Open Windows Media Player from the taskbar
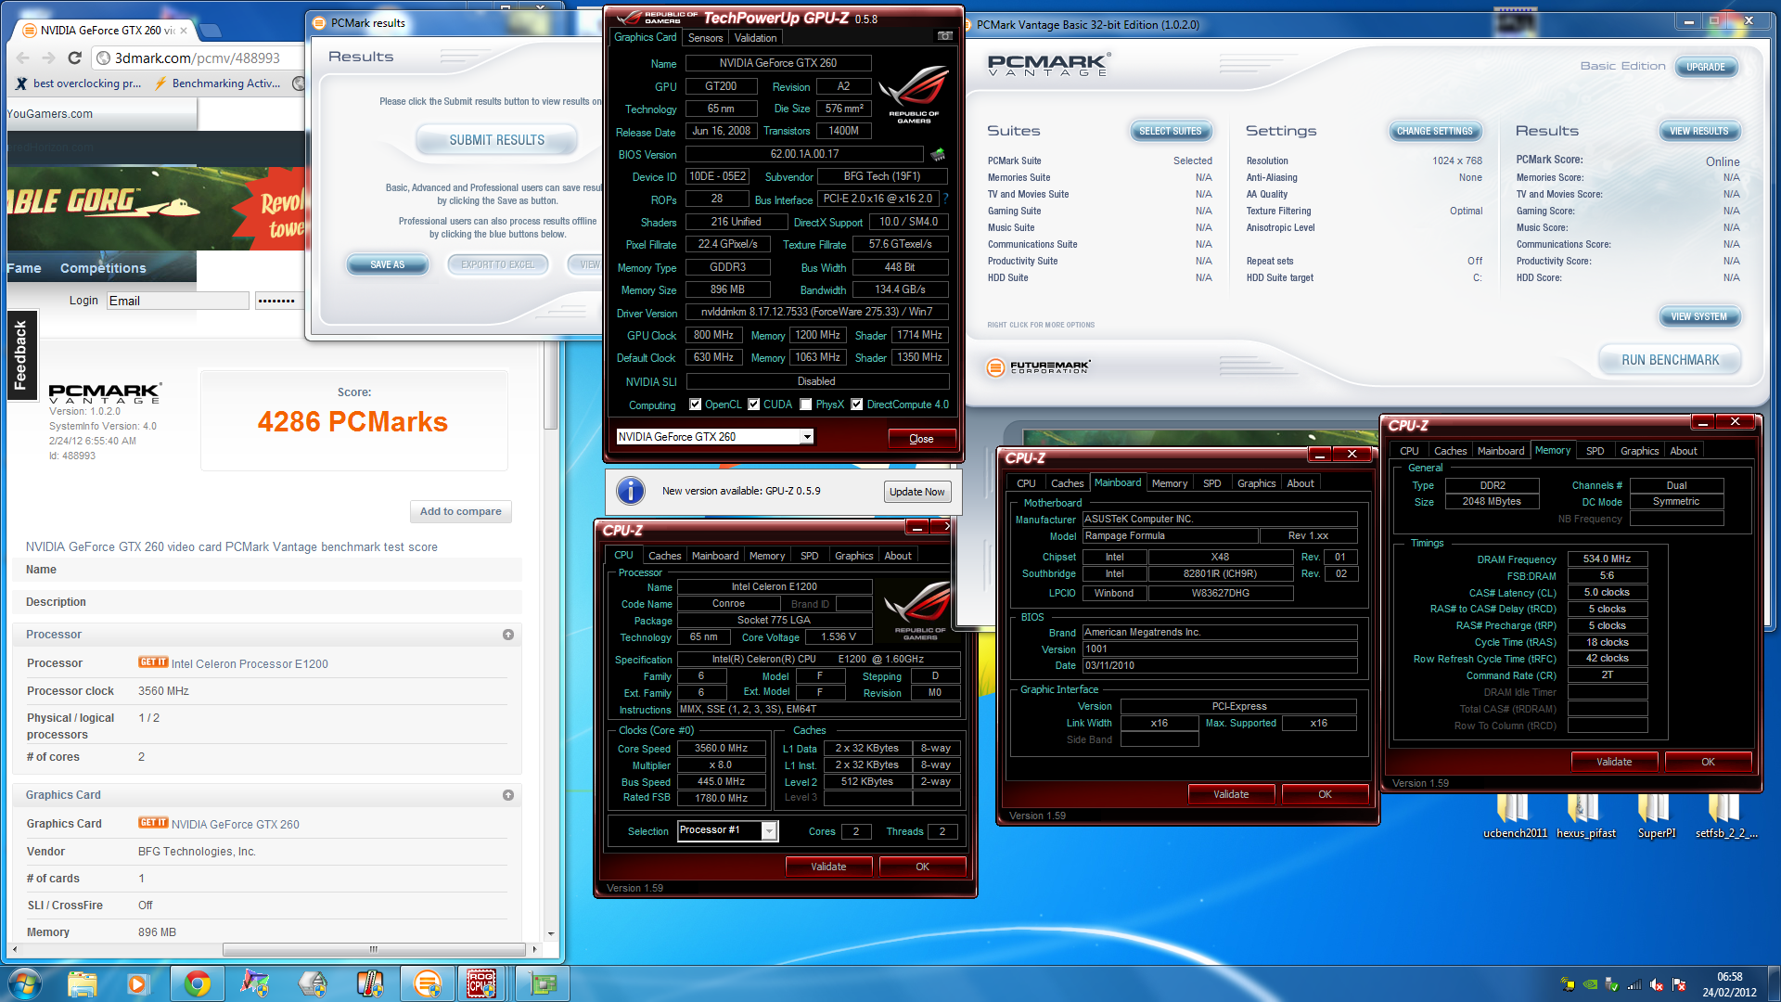1781x1002 pixels. 138,983
